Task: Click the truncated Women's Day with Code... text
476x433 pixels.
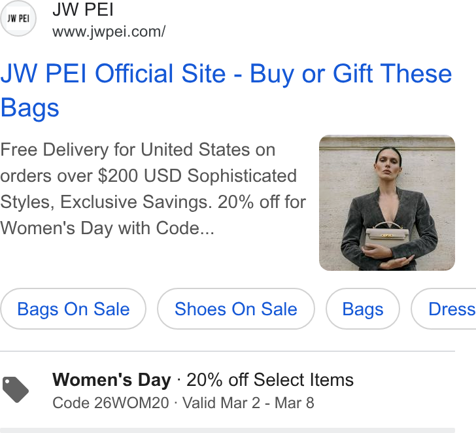Action: (x=107, y=228)
